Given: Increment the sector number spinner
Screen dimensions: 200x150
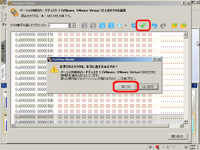Looking at the screenshot, I should (70, 24).
